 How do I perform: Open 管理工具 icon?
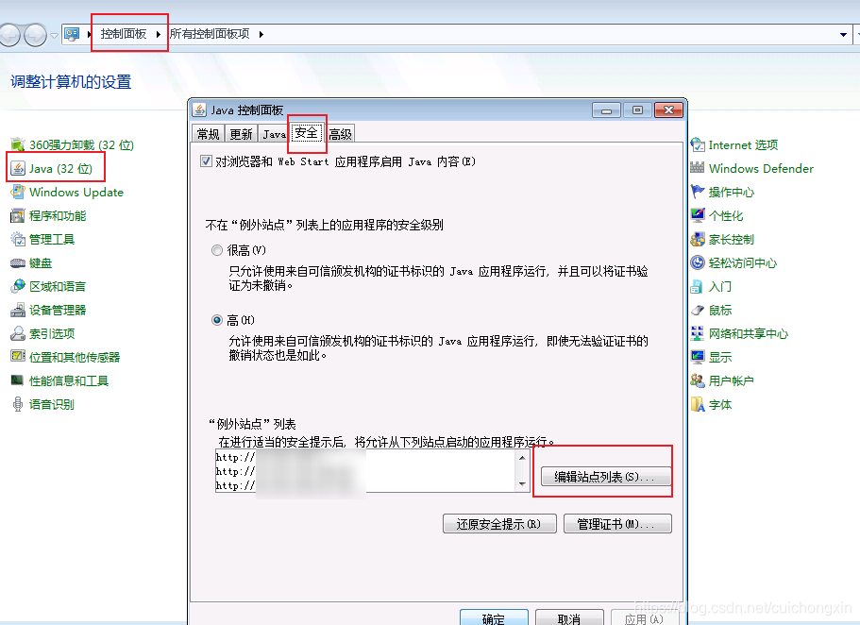pyautogui.click(x=18, y=239)
